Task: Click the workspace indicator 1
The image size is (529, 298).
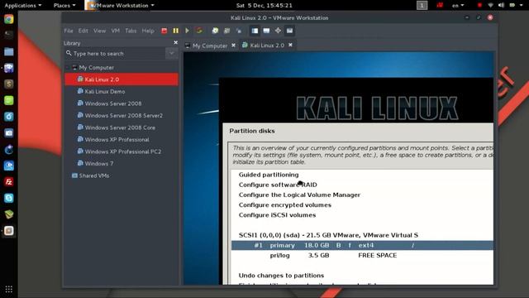Action: click(x=422, y=6)
